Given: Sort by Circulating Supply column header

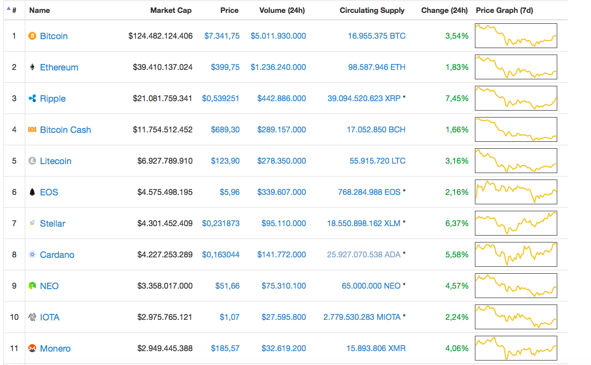Looking at the screenshot, I should click(x=372, y=10).
